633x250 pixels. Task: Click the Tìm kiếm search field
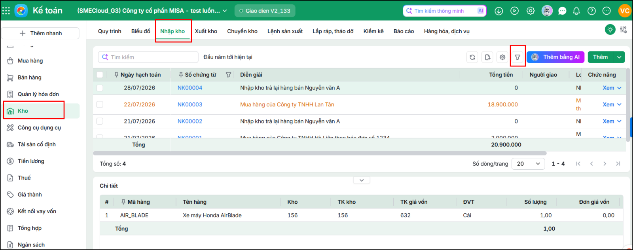[x=148, y=57]
